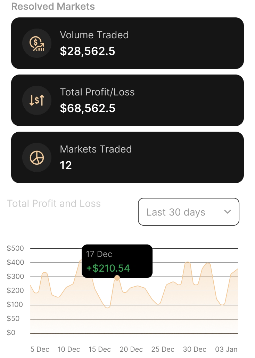Select the Volume Traded card
The image size is (255, 358).
128,43
